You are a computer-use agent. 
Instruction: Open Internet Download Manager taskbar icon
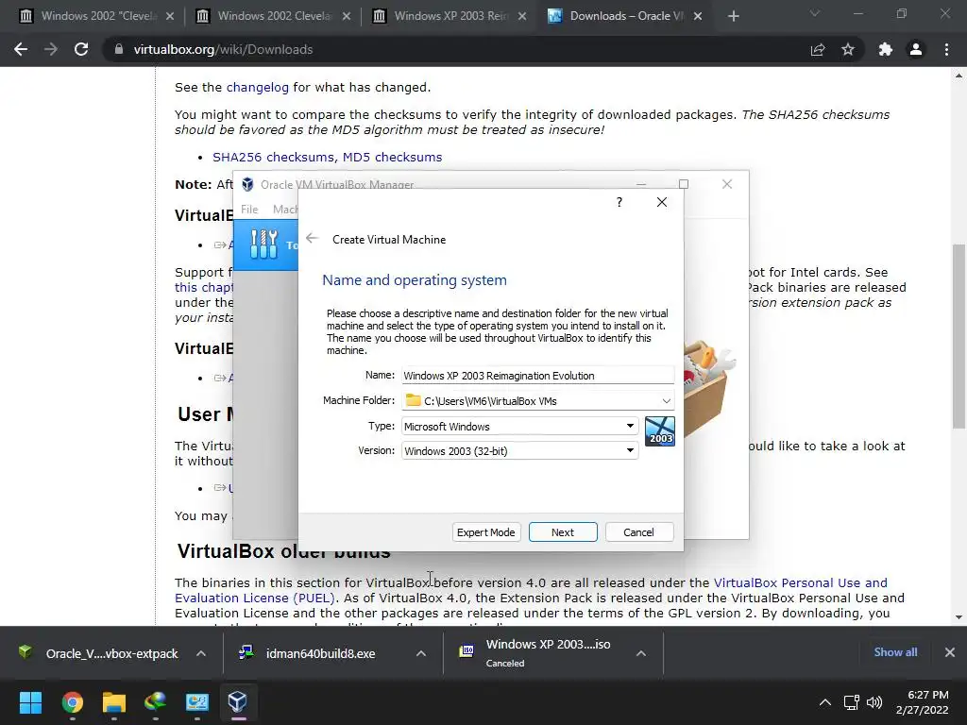pyautogui.click(x=156, y=702)
